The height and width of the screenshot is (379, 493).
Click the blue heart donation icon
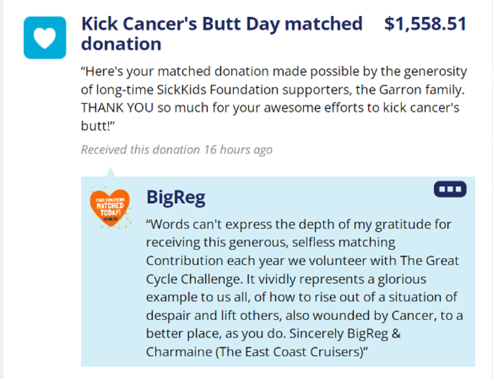pos(45,37)
